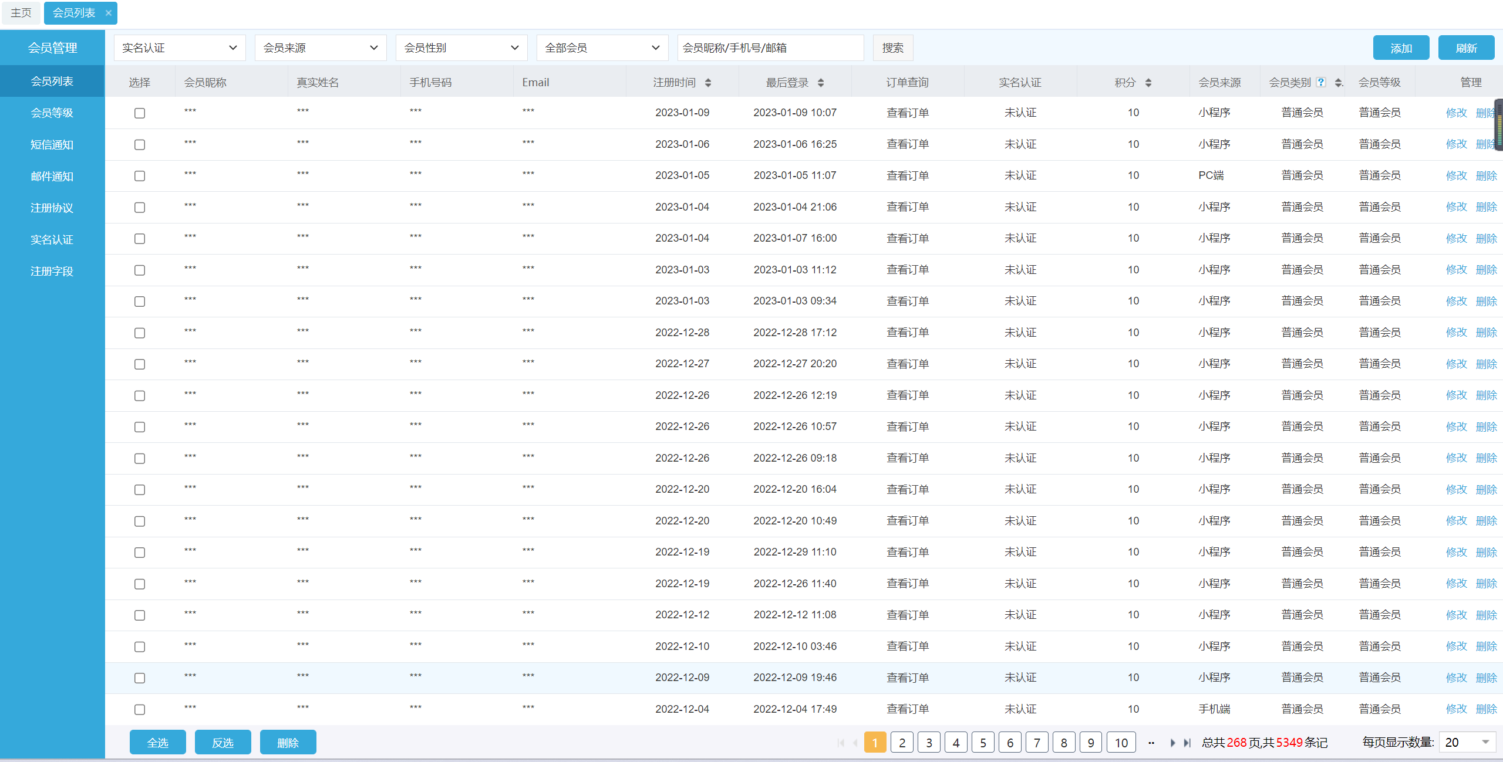This screenshot has height=762, width=1503.
Task: Open 会员等级 in the sidebar
Action: tap(52, 113)
